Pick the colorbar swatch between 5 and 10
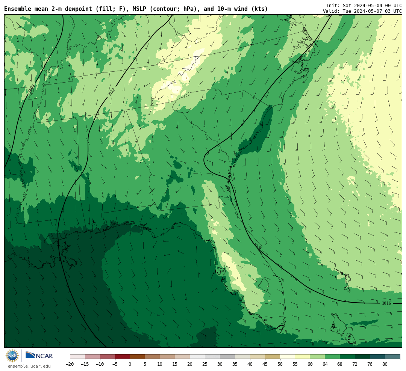 tap(153, 357)
